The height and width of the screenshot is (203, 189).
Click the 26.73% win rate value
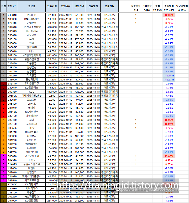coord(157,10)
